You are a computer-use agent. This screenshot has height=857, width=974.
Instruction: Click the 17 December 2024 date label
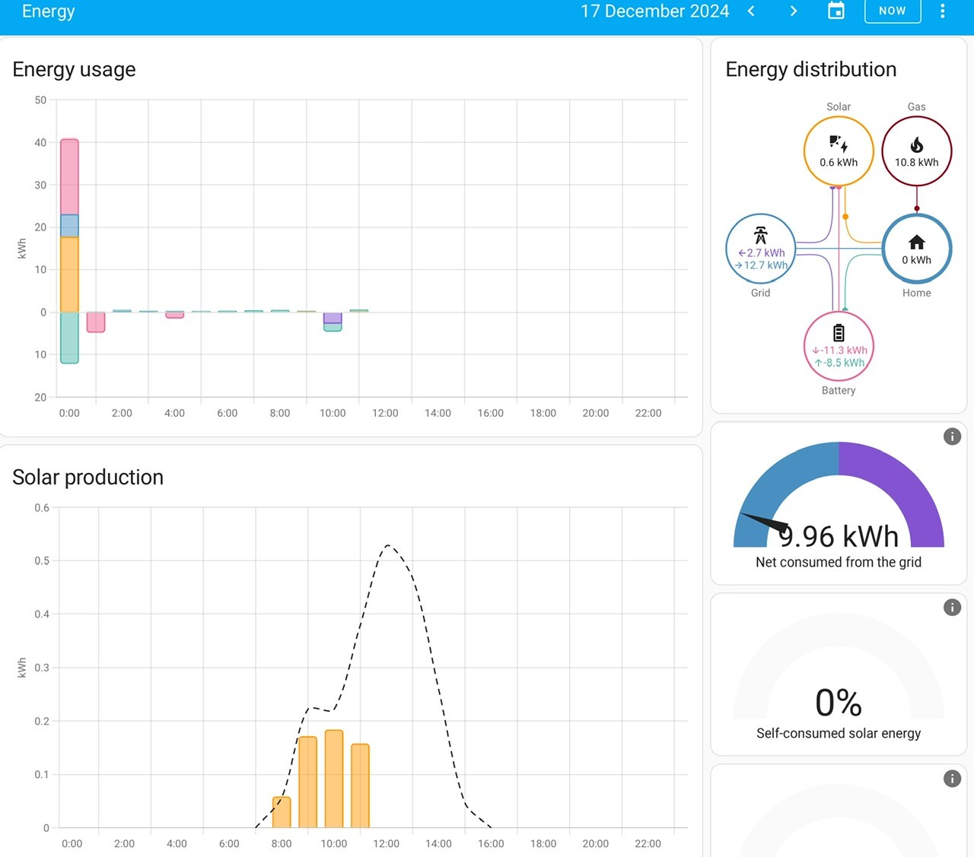click(x=654, y=11)
